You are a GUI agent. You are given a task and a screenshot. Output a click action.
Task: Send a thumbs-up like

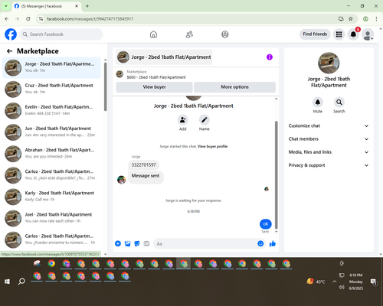click(273, 243)
